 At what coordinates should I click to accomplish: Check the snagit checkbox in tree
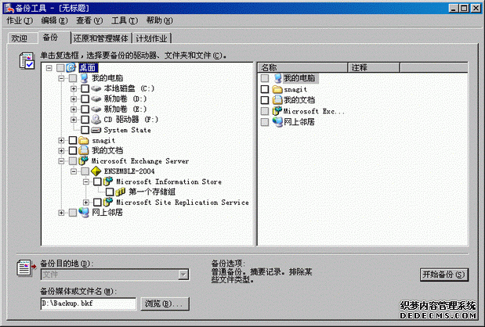(73, 141)
